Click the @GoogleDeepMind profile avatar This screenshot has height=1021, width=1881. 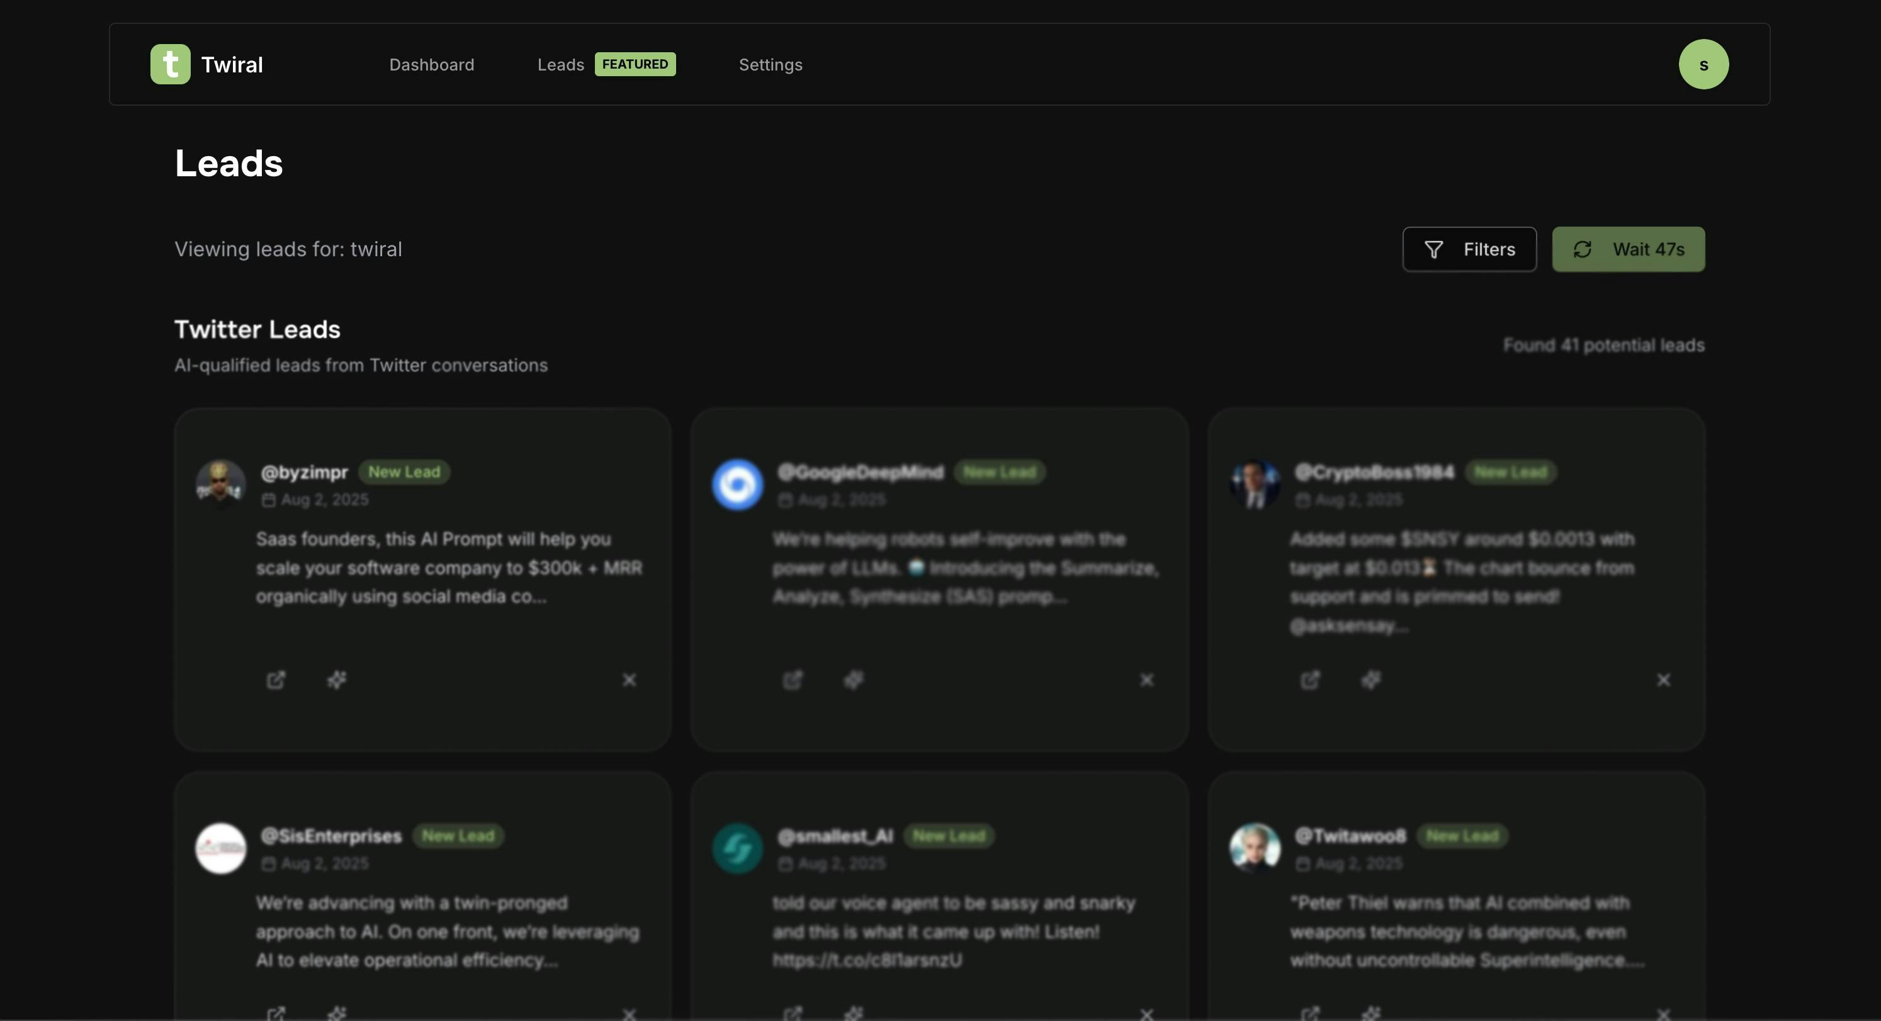tap(738, 484)
